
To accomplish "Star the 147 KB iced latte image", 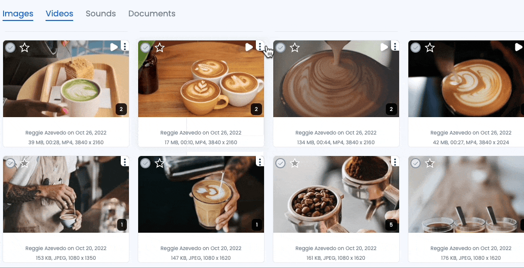I will pyautogui.click(x=160, y=163).
